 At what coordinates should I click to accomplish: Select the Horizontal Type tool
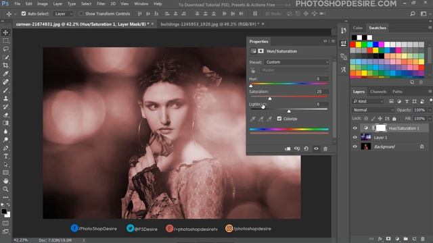[x=5, y=156]
